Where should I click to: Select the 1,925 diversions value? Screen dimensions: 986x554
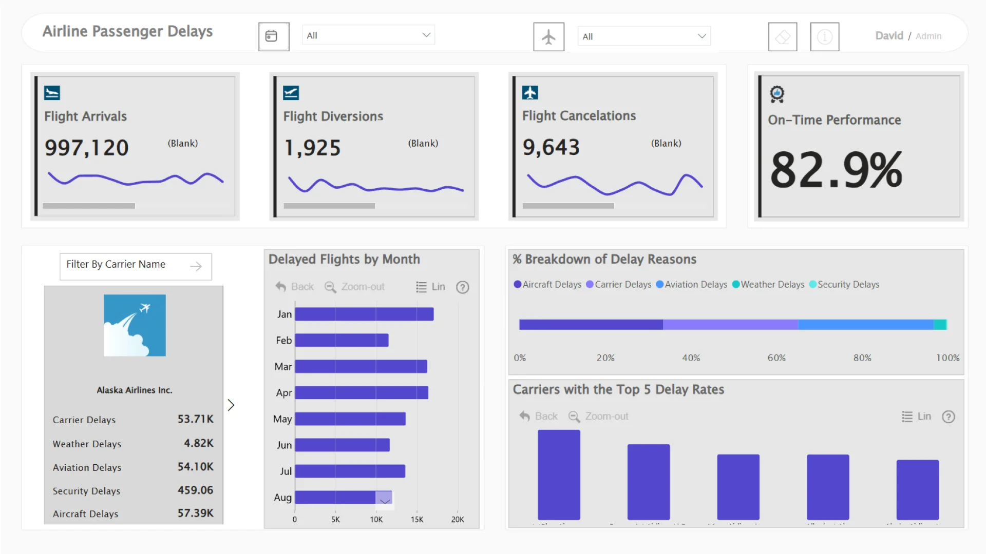(x=312, y=148)
